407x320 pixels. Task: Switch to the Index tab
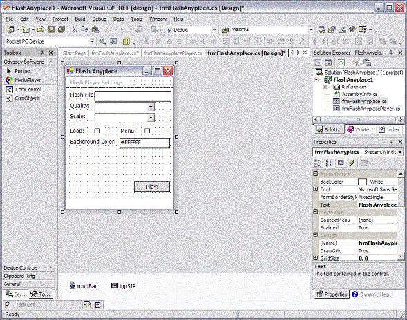[x=389, y=129]
